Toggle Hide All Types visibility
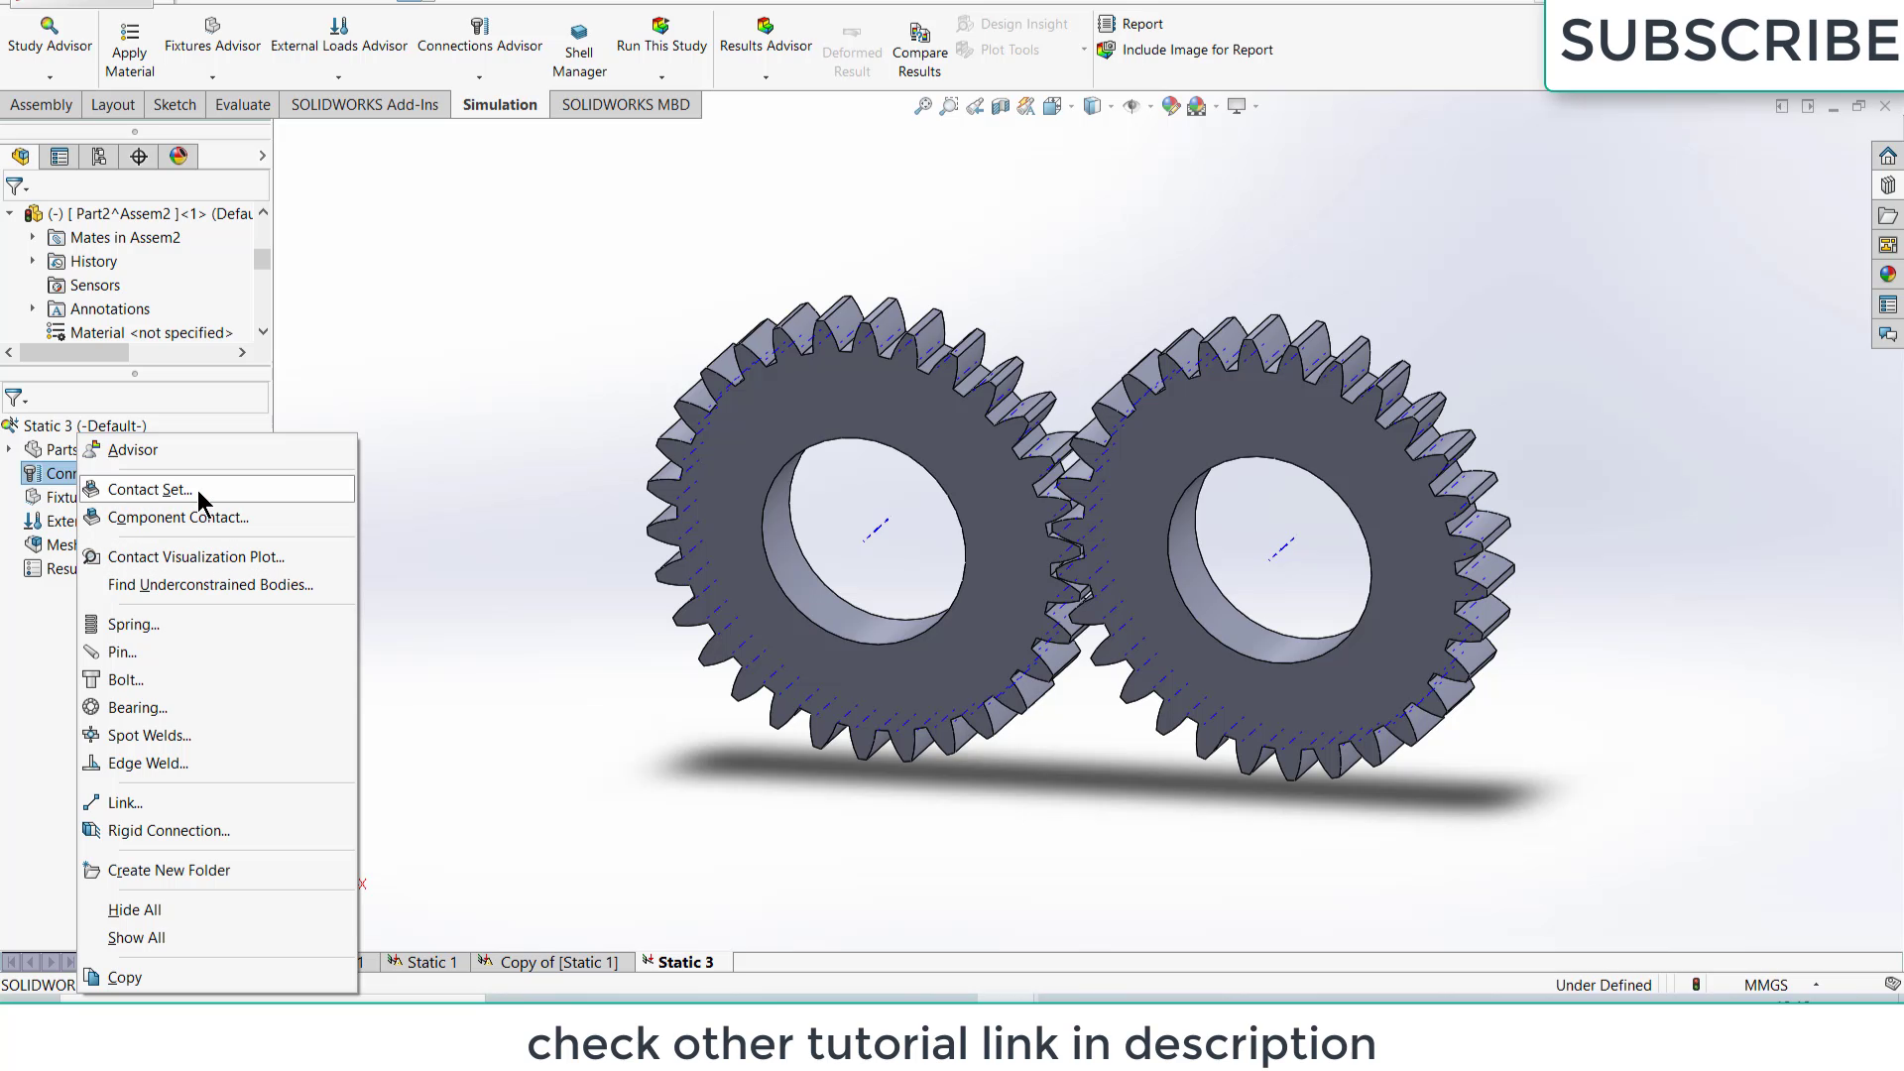This screenshot has width=1904, height=1071. tap(1131, 106)
